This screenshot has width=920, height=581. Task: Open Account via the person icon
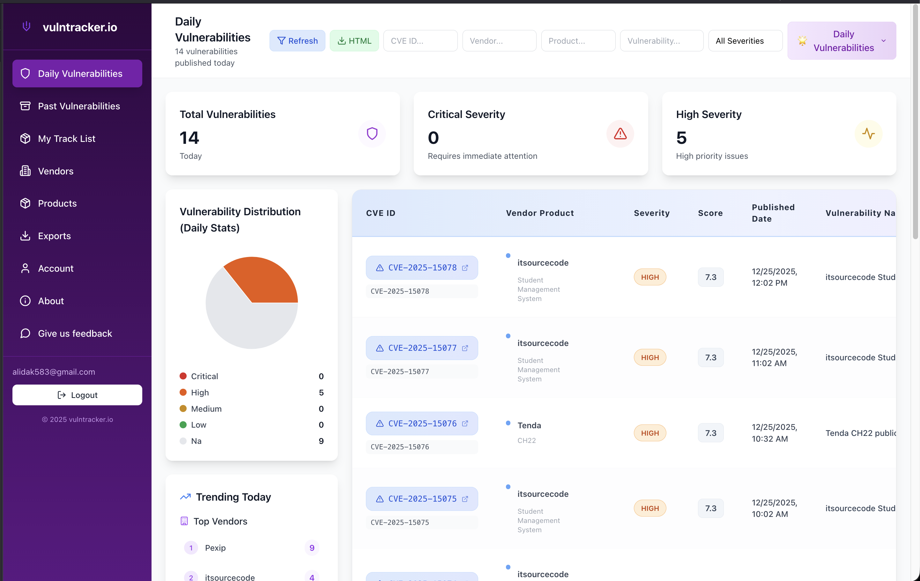coord(25,268)
